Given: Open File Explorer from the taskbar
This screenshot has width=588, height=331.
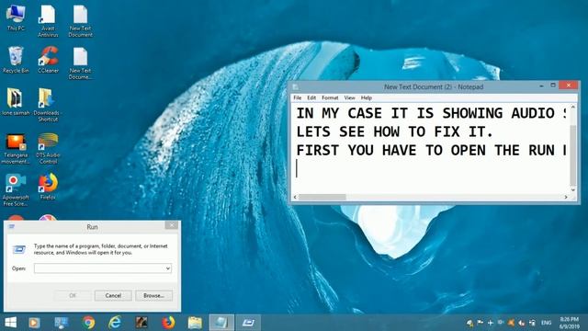Looking at the screenshot, I should click(x=195, y=323).
